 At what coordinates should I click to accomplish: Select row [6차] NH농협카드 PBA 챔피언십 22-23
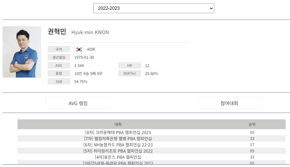tap(151, 145)
